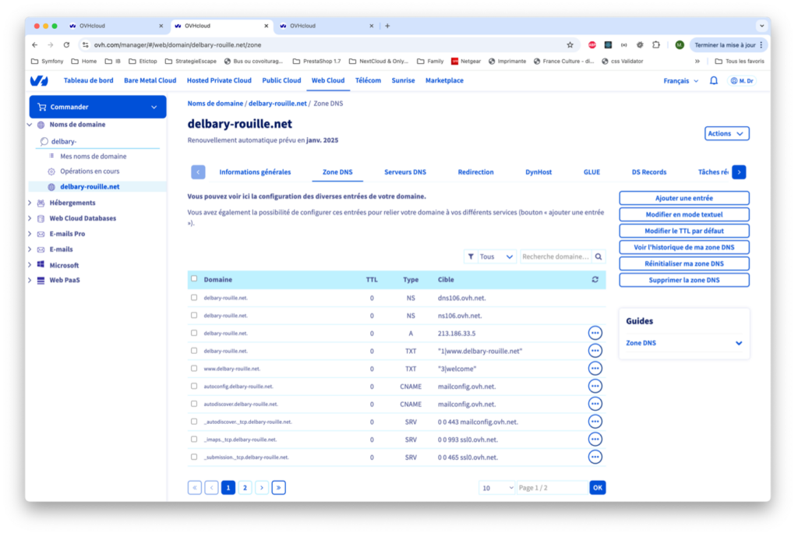Open the Redirection tab
798x537 pixels.
coord(475,172)
